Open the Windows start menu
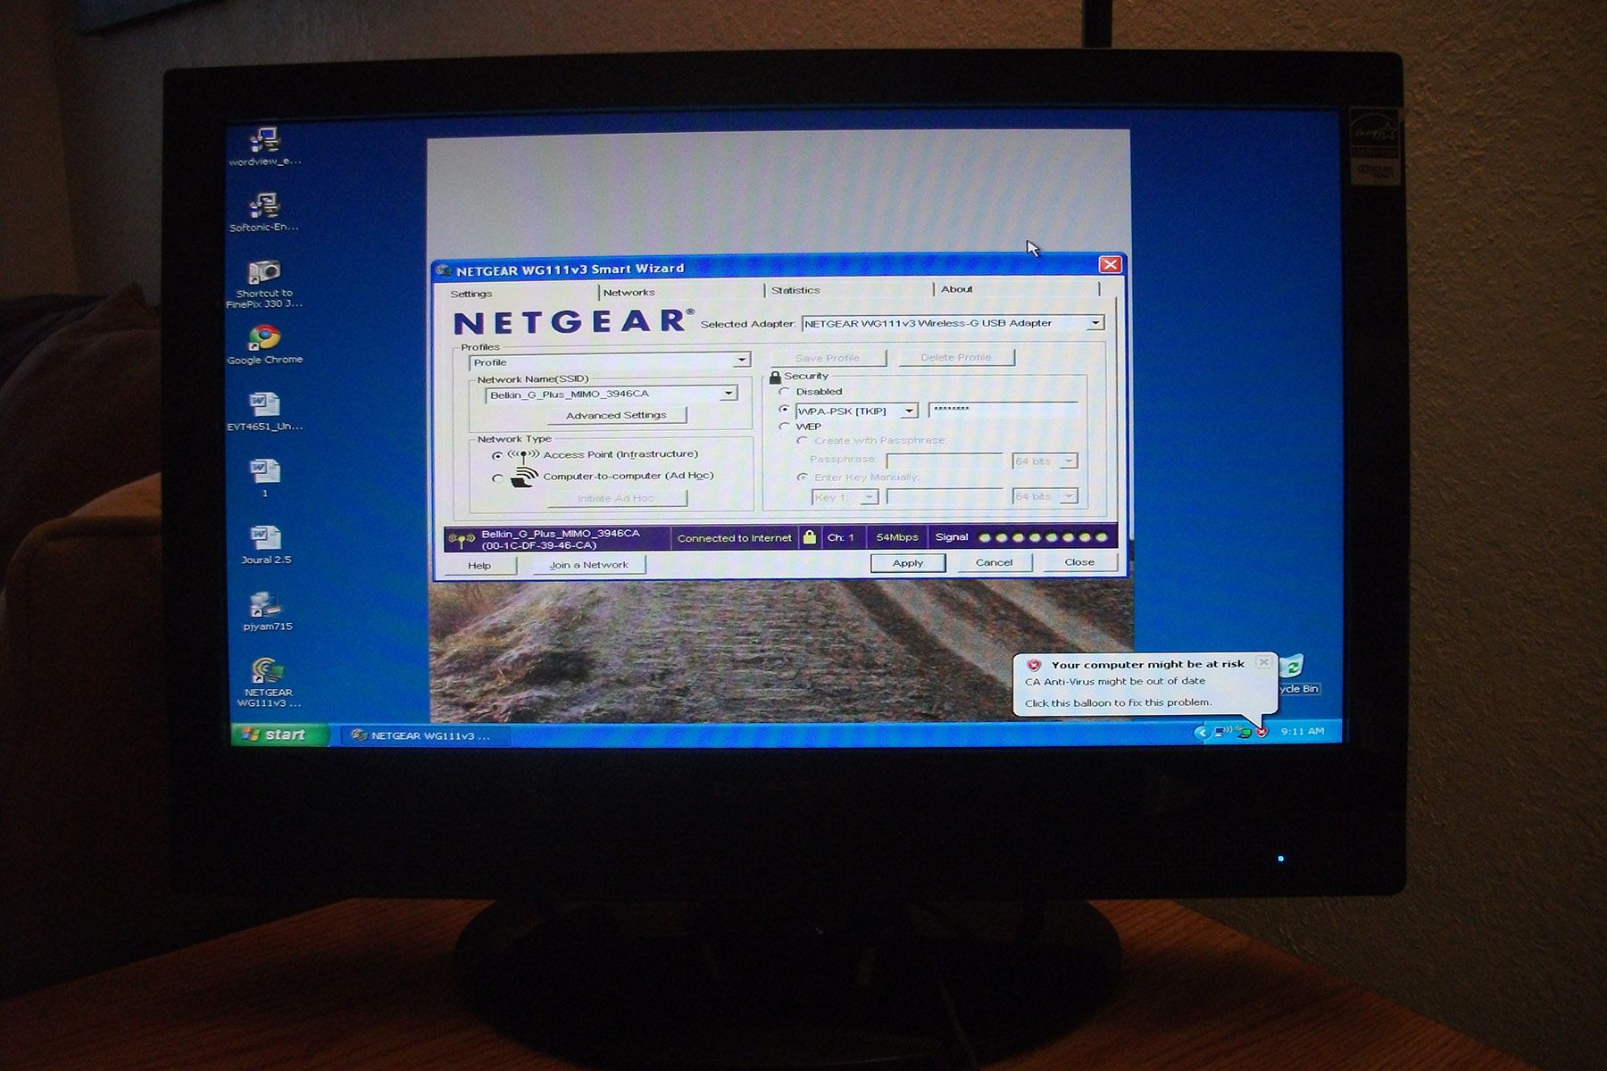Viewport: 1607px width, 1071px height. (279, 735)
